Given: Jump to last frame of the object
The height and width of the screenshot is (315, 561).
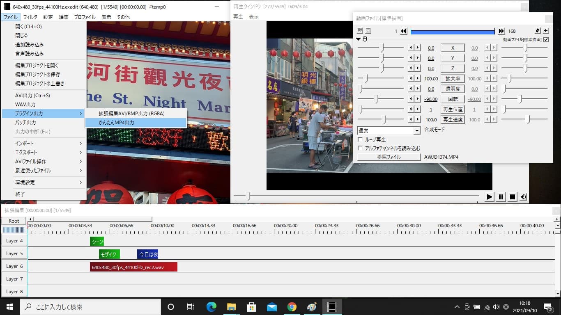Looking at the screenshot, I should coord(501,31).
